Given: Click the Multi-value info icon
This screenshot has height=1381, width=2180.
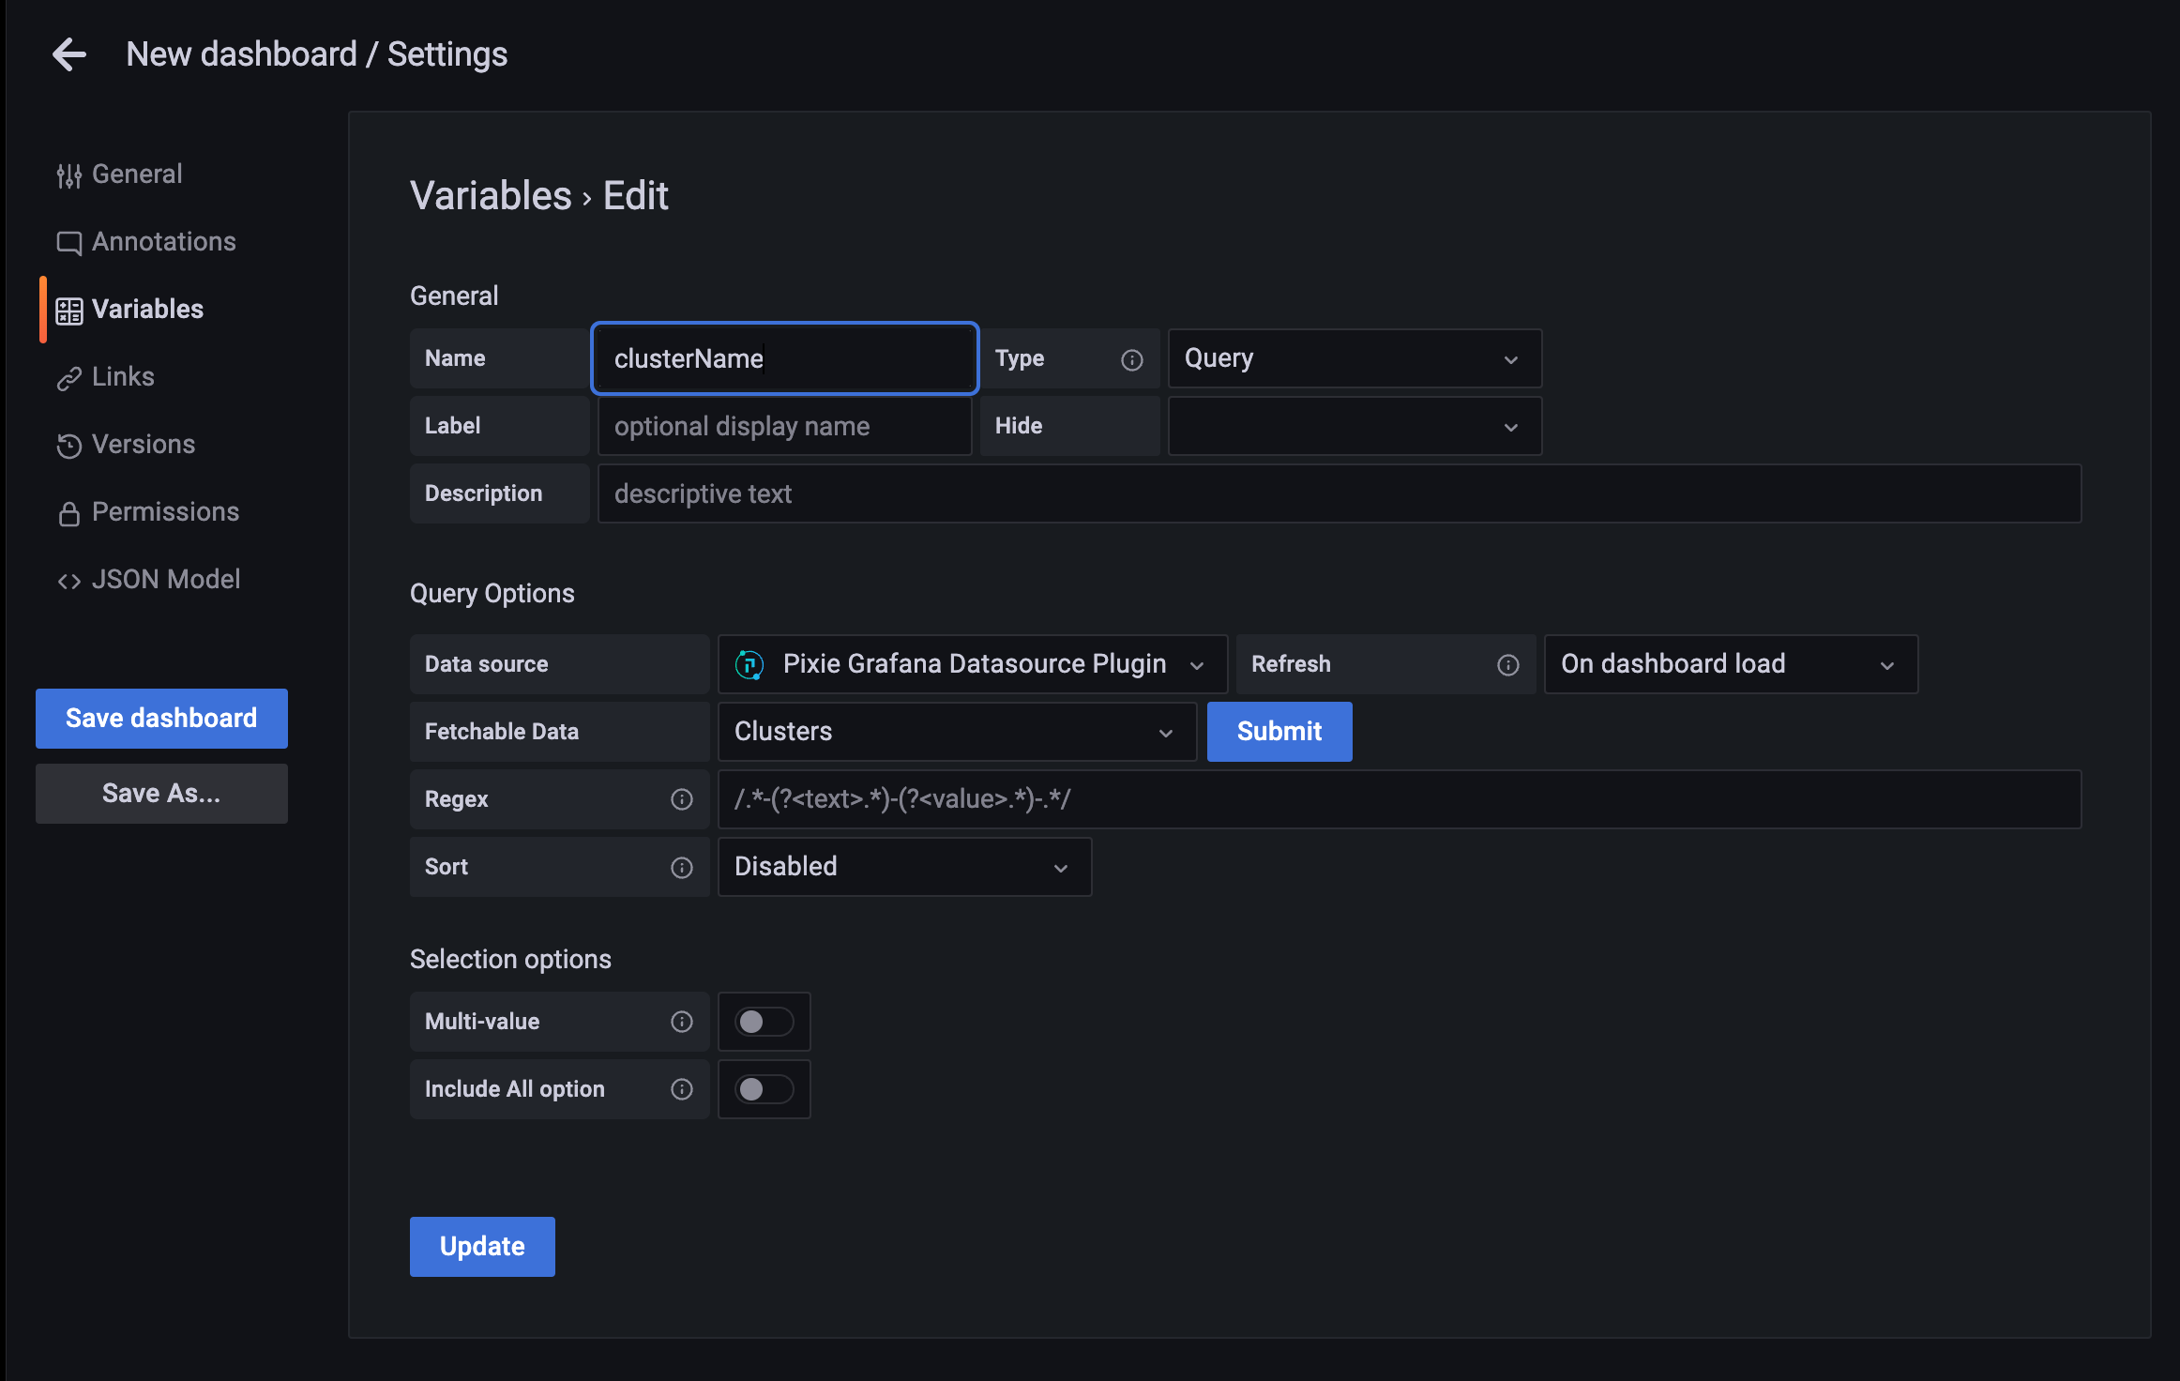Looking at the screenshot, I should pyautogui.click(x=682, y=1022).
